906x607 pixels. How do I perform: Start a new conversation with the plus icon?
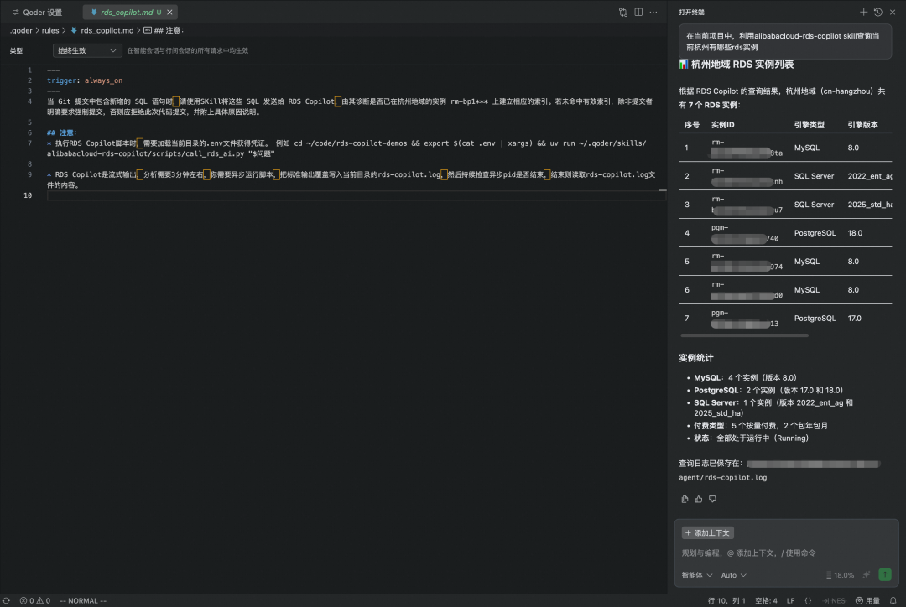pyautogui.click(x=864, y=12)
